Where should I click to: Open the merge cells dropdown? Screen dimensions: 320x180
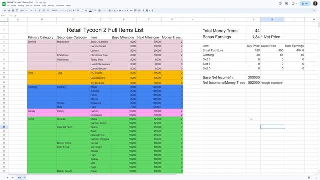(104, 10)
